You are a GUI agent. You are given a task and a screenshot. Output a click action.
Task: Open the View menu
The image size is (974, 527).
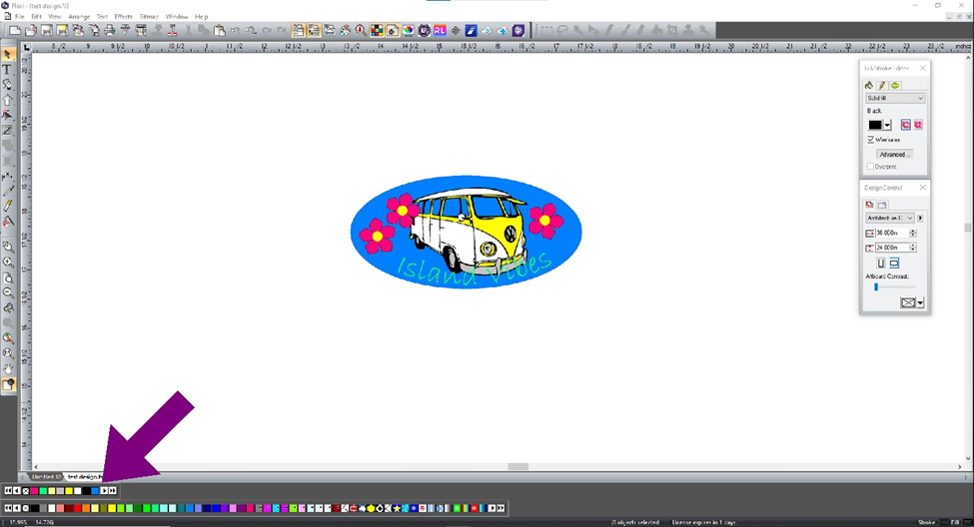tap(55, 17)
